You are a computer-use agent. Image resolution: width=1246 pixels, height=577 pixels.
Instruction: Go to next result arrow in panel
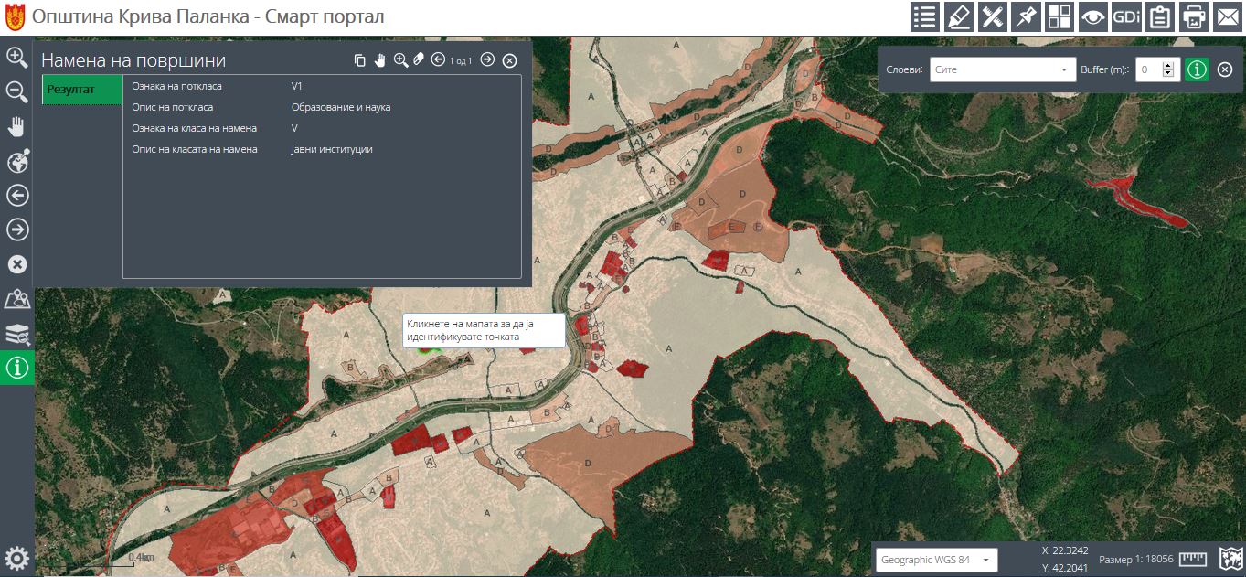[x=487, y=60]
